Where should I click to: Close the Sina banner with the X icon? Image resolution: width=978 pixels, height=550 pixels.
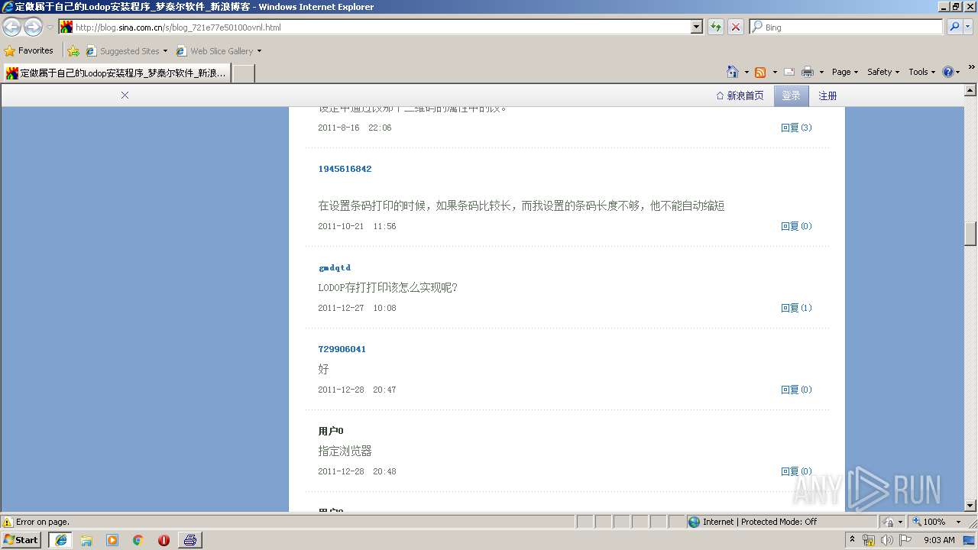pos(125,95)
